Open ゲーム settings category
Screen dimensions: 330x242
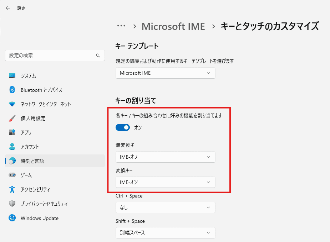[55, 175]
